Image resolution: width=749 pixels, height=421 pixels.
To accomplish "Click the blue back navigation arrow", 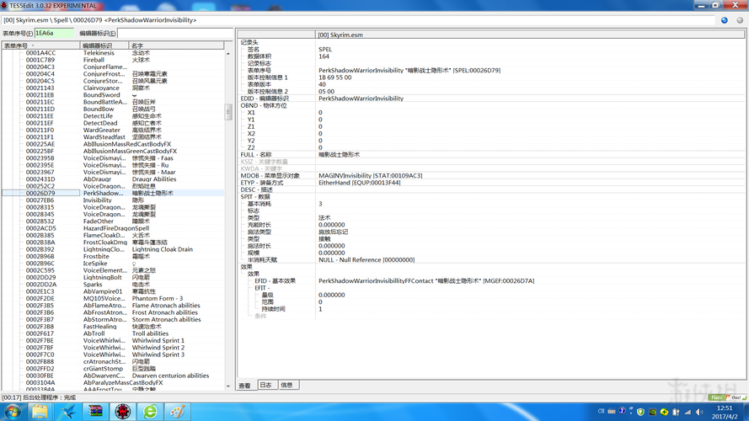I will tap(724, 20).
